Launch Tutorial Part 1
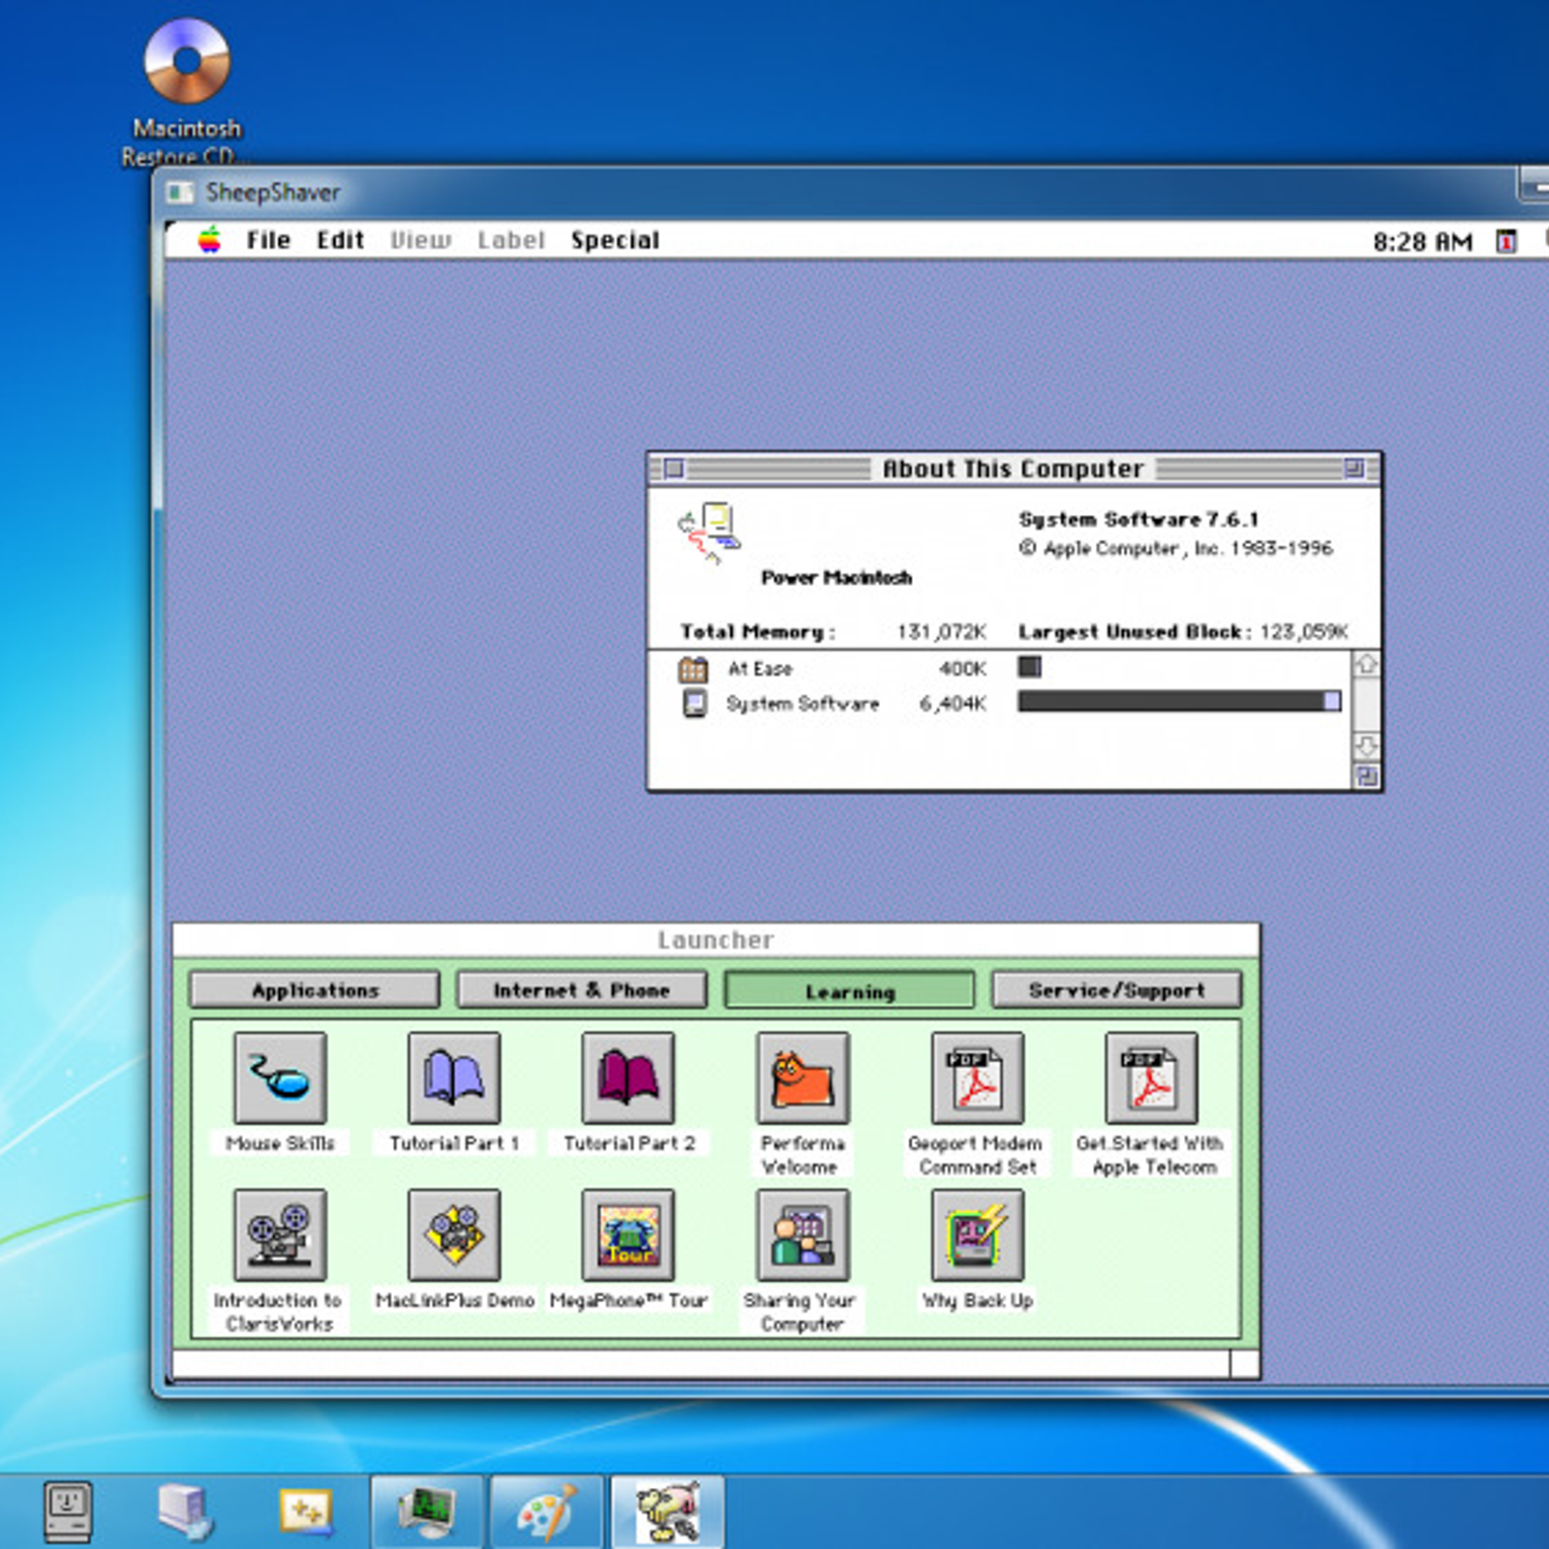Viewport: 1549px width, 1549px height. point(454,1078)
